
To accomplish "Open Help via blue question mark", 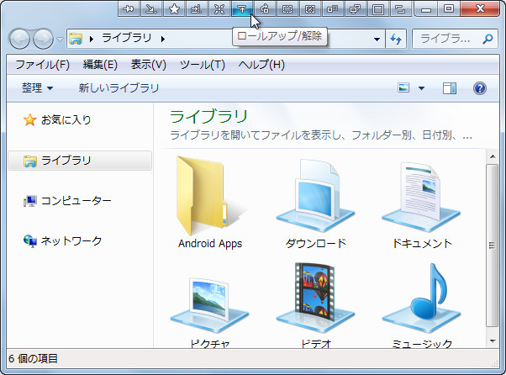I will (x=480, y=88).
